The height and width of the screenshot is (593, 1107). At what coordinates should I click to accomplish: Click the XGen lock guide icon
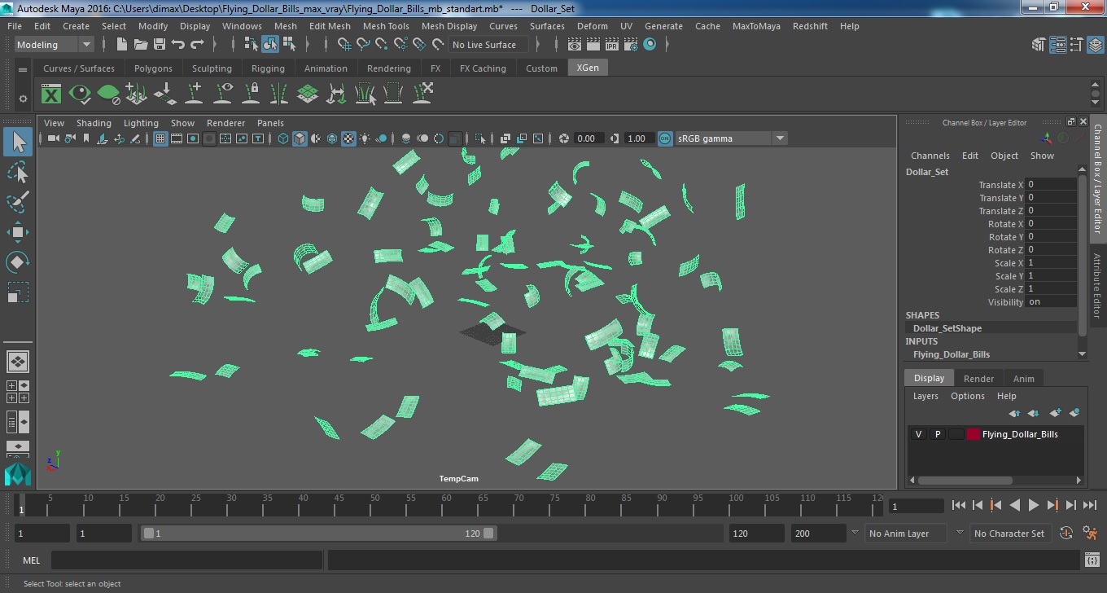pyautogui.click(x=252, y=94)
